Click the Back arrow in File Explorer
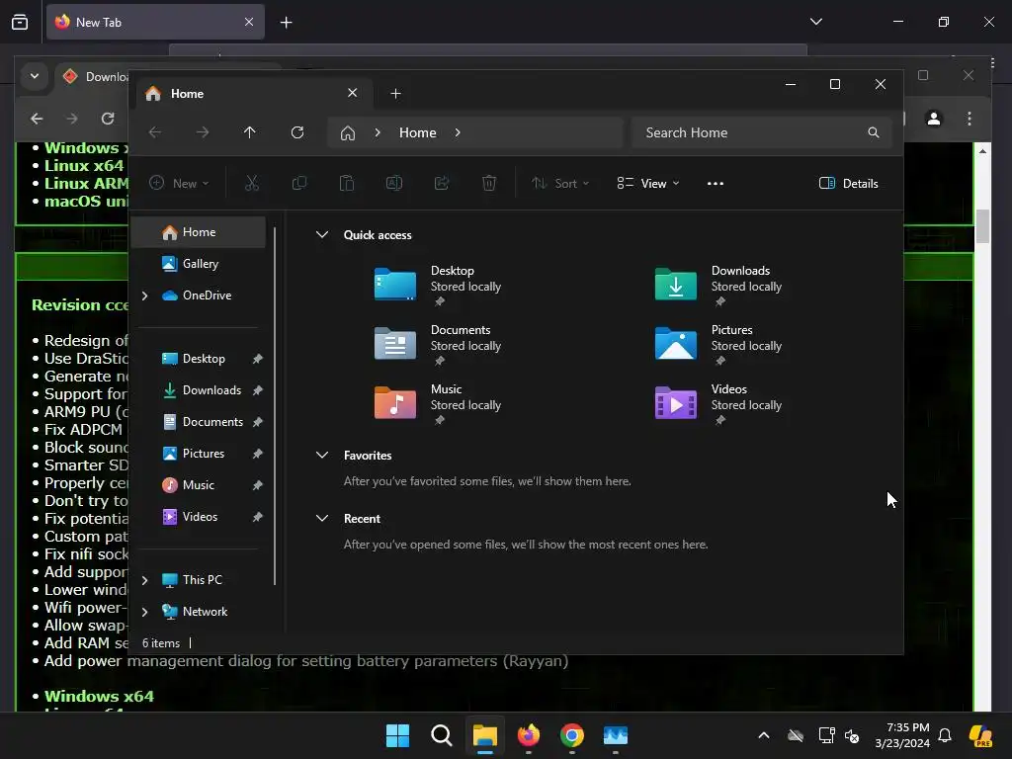The image size is (1012, 759). coord(155,132)
